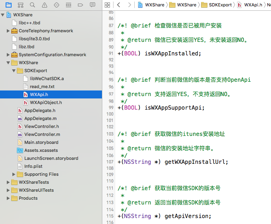Go back using the jump bar arrow

(x=119, y=5)
